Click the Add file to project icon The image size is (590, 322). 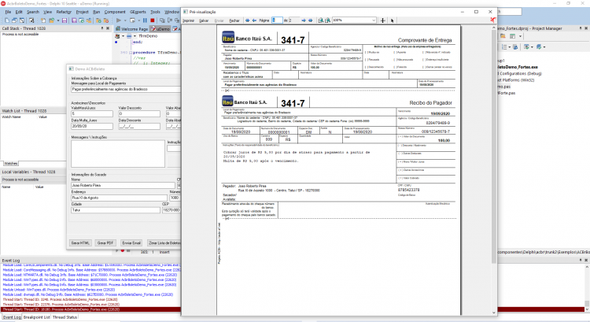click(98, 20)
